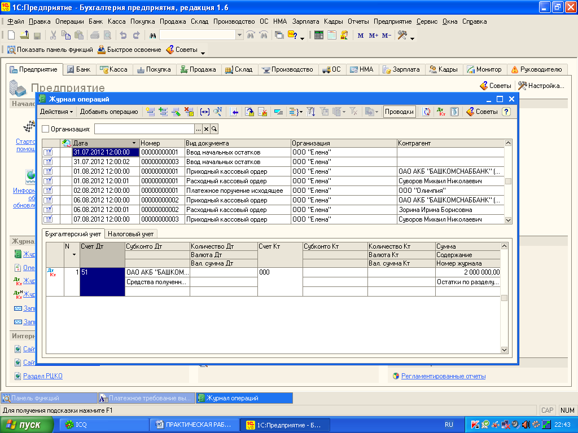Switch to the Руководителю panel tab
Screen dimensions: 578x433
(537, 69)
